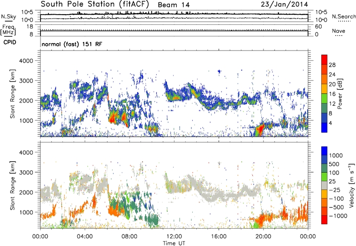Click the "N.Sky" legend label
The image size is (356, 246).
click(8, 16)
